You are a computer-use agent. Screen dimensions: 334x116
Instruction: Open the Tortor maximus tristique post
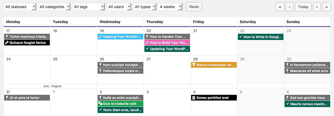(x=27, y=37)
